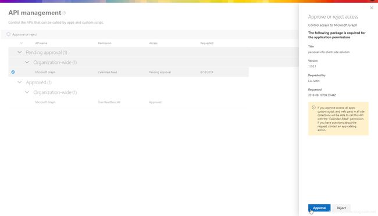Screen dimensions: 378x216
Task: Click the info icon beside API management title
Action: coord(64,13)
